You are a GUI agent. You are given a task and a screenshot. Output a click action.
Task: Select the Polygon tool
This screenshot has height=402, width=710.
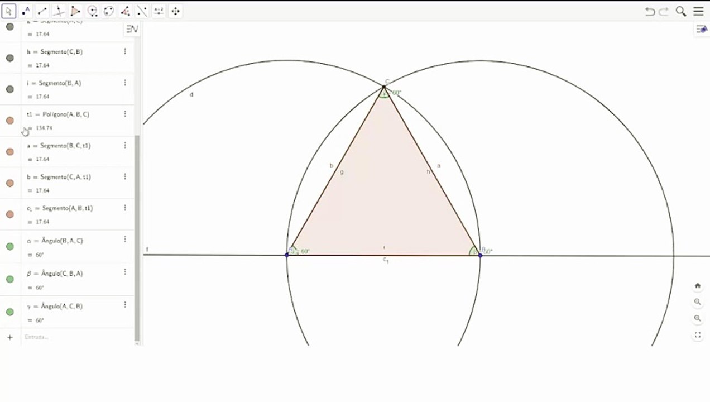[x=75, y=11]
